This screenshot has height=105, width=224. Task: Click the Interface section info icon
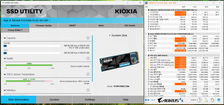pos(88,90)
